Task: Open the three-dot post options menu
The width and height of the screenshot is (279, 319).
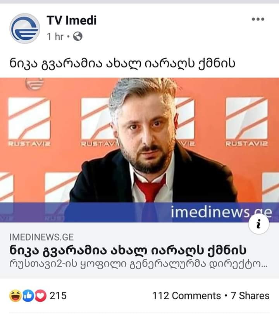Action: [x=258, y=19]
